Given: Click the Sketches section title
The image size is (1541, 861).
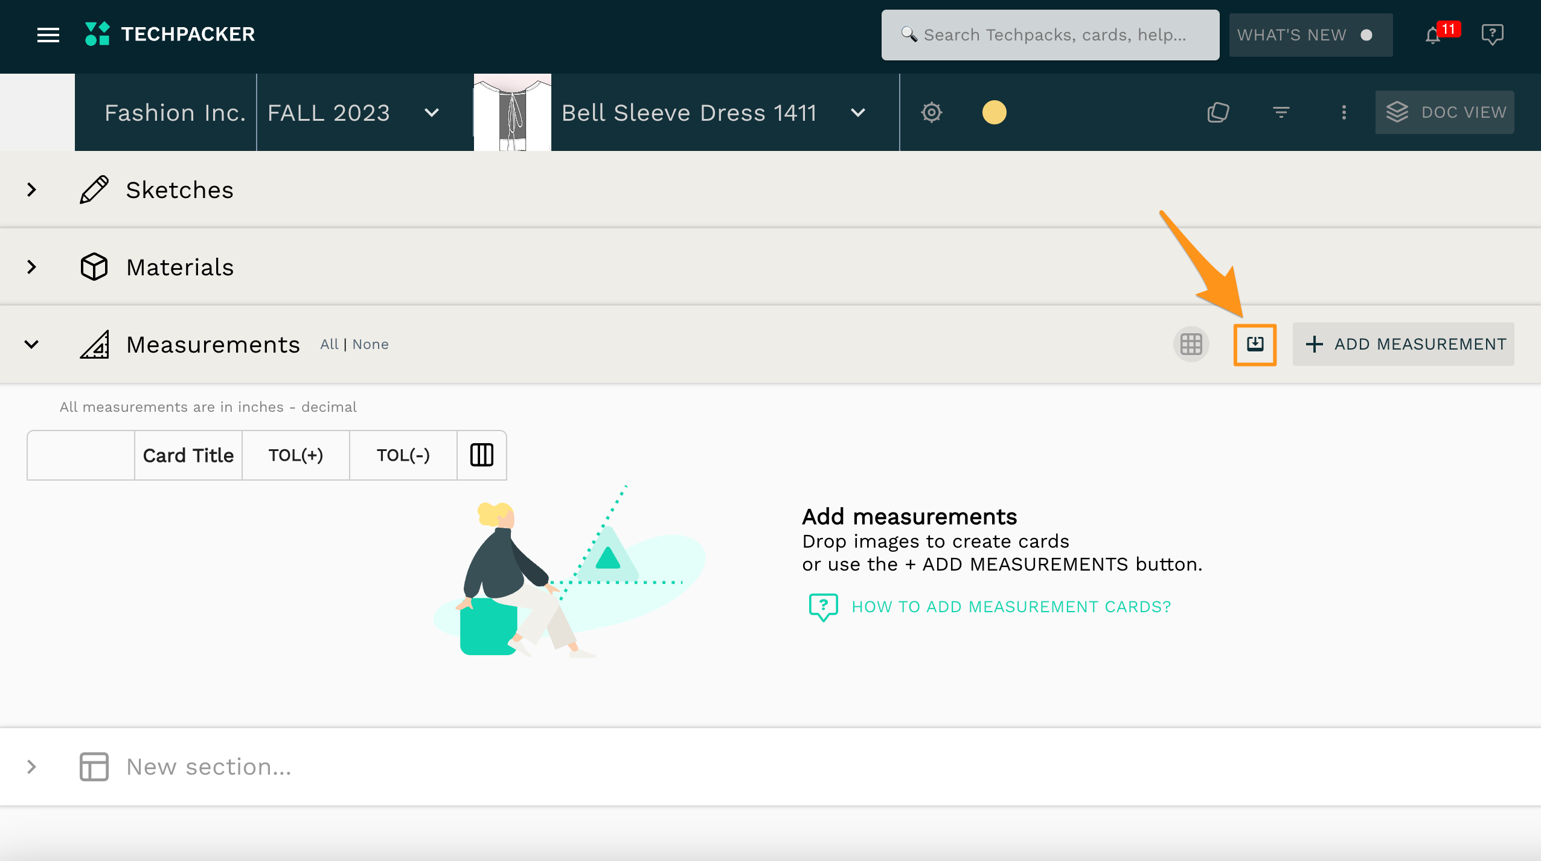Looking at the screenshot, I should tap(179, 190).
